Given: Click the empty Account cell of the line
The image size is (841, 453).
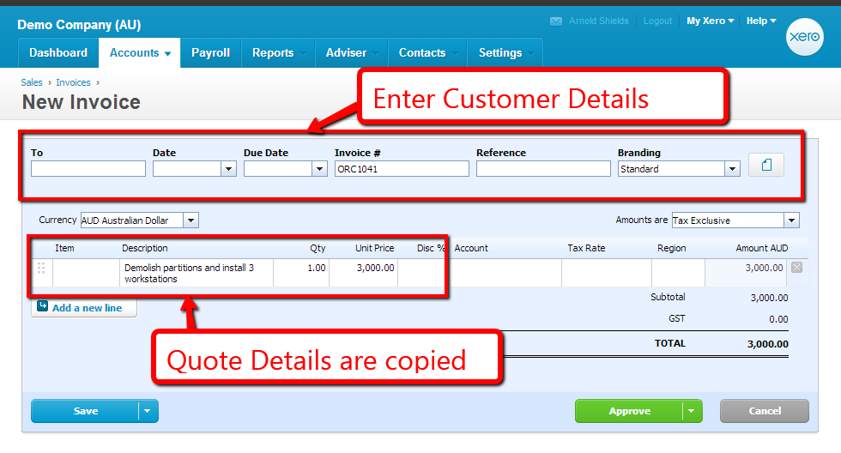Looking at the screenshot, I should pyautogui.click(x=505, y=273).
